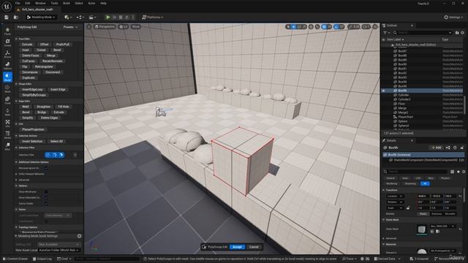This screenshot has width=468, height=263.
Task: Click the Static Mesh asset thumbnail
Action: (421, 229)
